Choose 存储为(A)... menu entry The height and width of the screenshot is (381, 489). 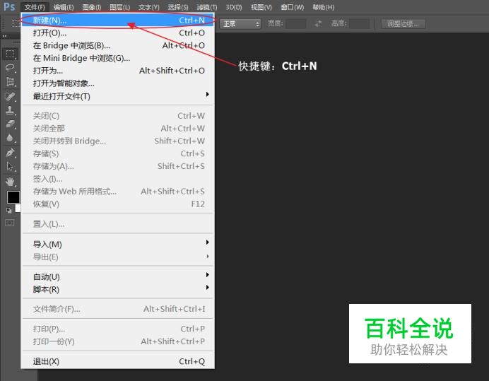[118, 166]
